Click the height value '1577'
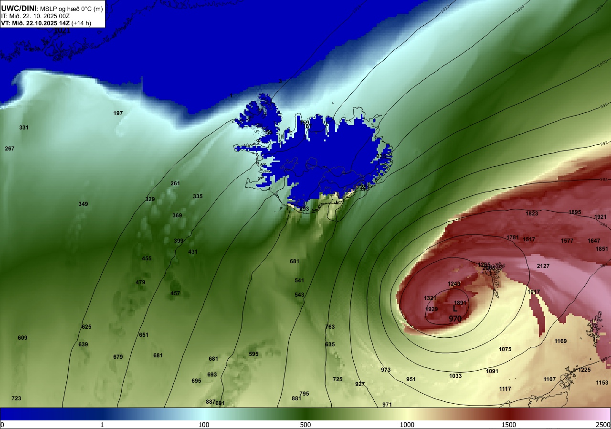 567,241
